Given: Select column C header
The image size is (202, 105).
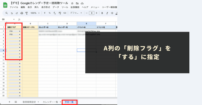Looking at the screenshot, I should [x=48, y=23].
